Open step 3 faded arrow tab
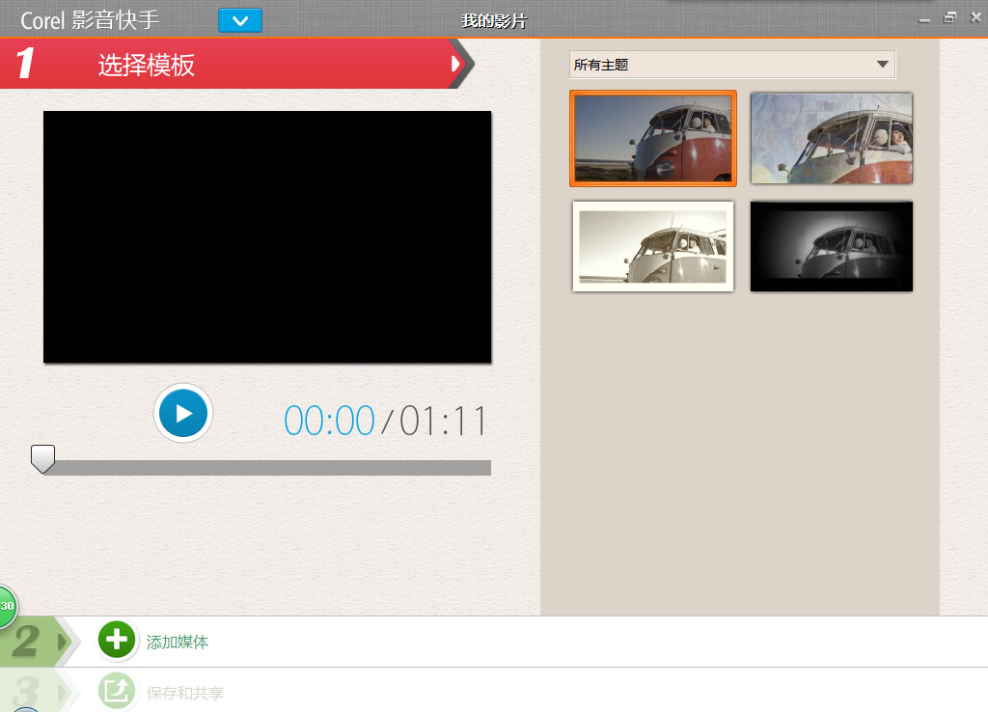 pos(39,691)
